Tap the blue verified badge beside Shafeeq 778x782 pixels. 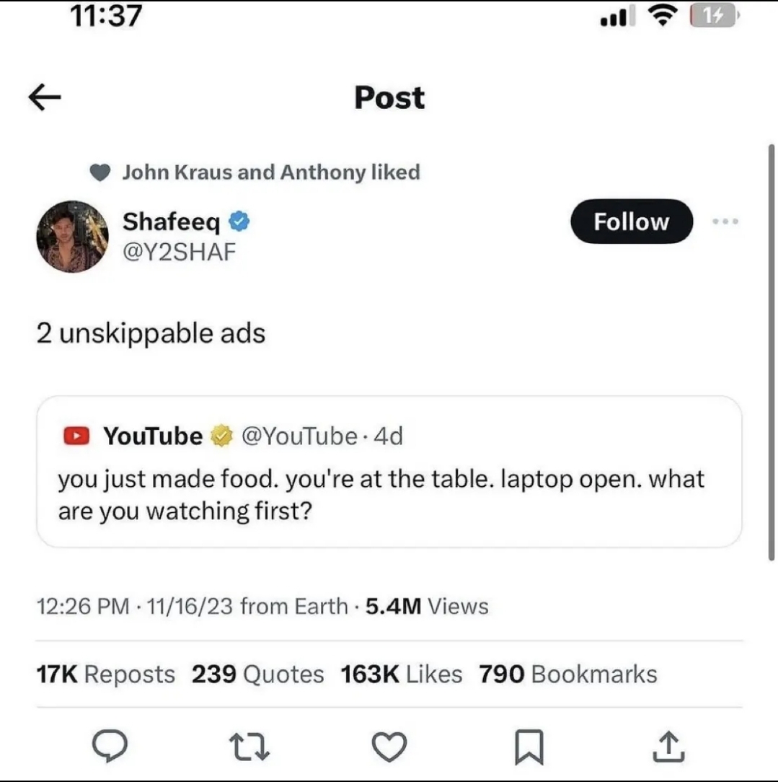coord(239,221)
